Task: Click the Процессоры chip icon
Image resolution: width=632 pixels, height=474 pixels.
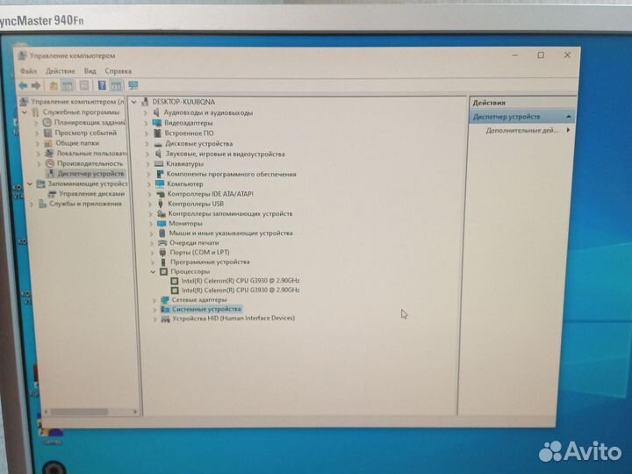Action: click(163, 271)
